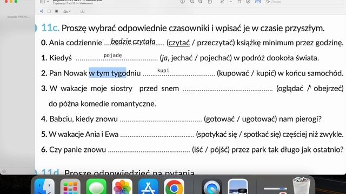Viewport: 346px width, 194px height.
Task: Open Photos from the Dock
Action: tap(122, 186)
